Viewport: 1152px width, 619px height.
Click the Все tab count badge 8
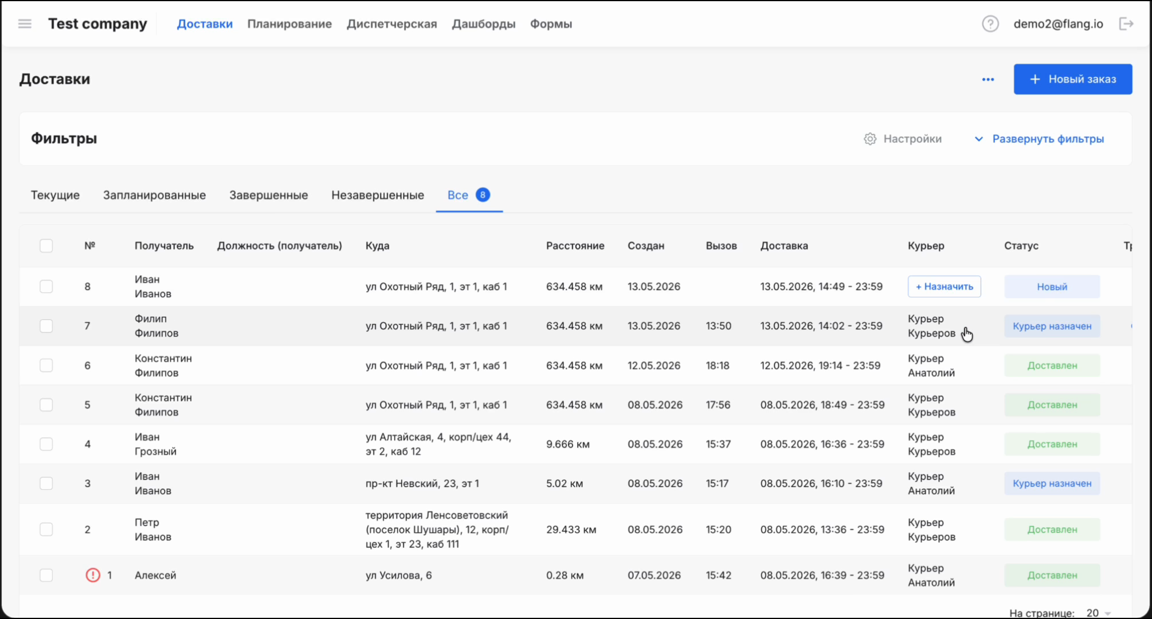click(483, 195)
